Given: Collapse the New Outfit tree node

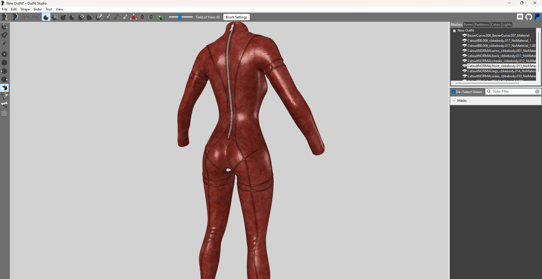Looking at the screenshot, I should [454, 31].
